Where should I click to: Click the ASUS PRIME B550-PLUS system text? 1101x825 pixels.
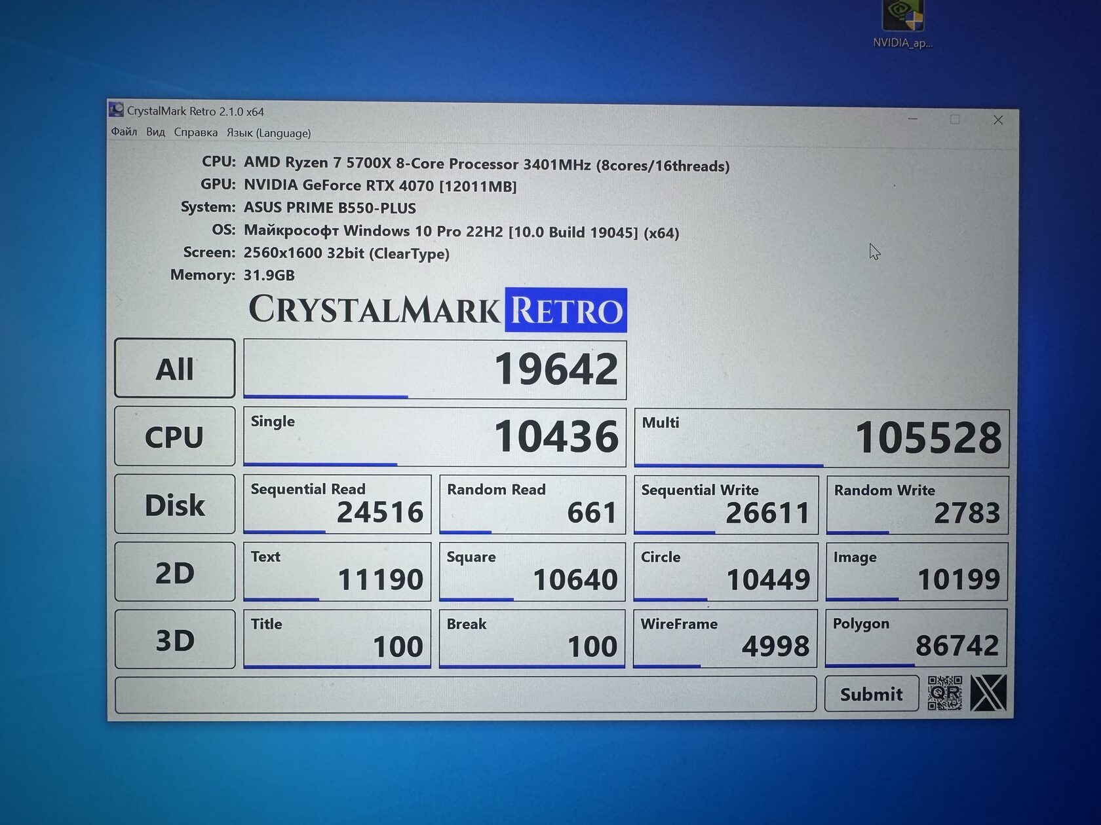click(330, 208)
